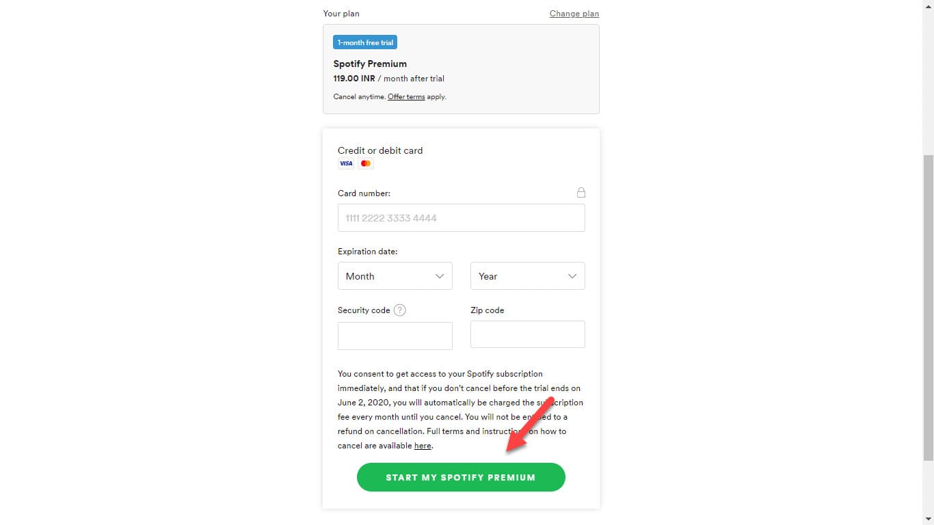Click the padlock security icon
Viewport: 934px width, 525px height.
point(581,193)
